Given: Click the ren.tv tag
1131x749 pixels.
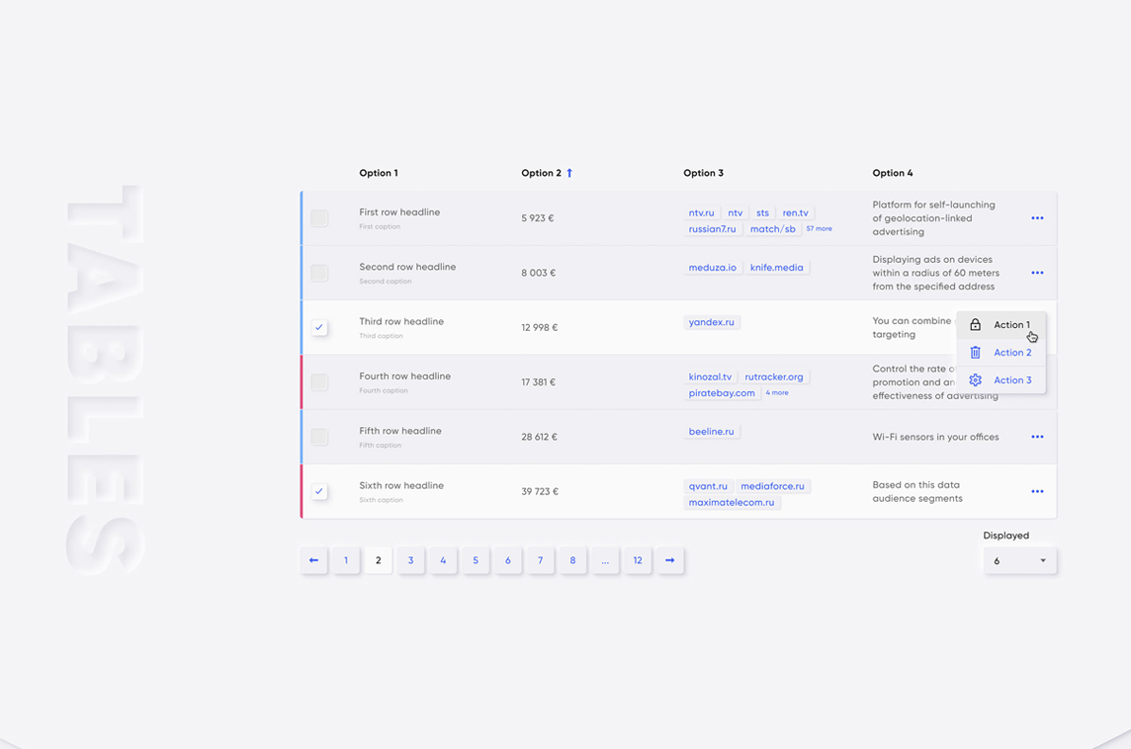Looking at the screenshot, I should click(x=796, y=212).
